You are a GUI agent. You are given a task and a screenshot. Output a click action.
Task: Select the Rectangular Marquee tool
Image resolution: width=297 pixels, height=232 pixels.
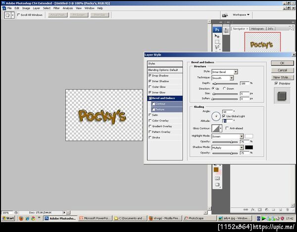pyautogui.click(x=217, y=42)
